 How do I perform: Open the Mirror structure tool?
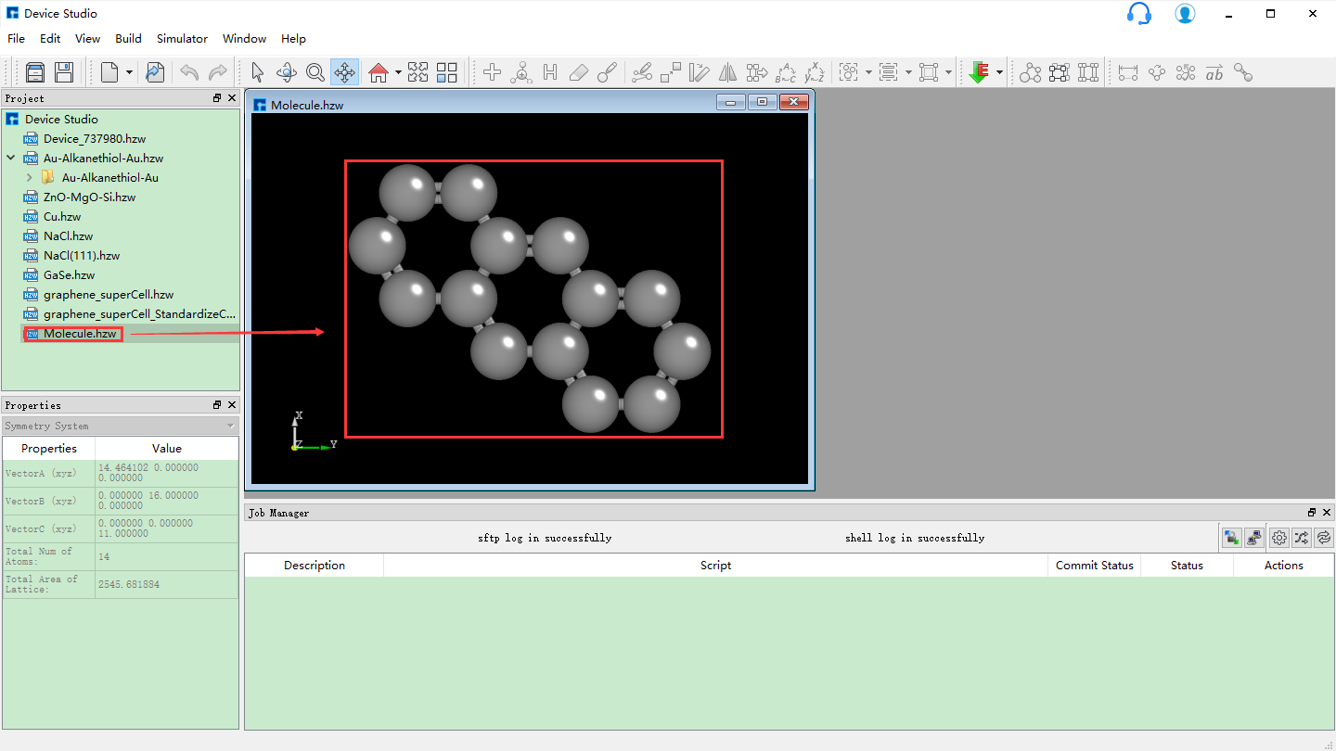[x=728, y=71]
